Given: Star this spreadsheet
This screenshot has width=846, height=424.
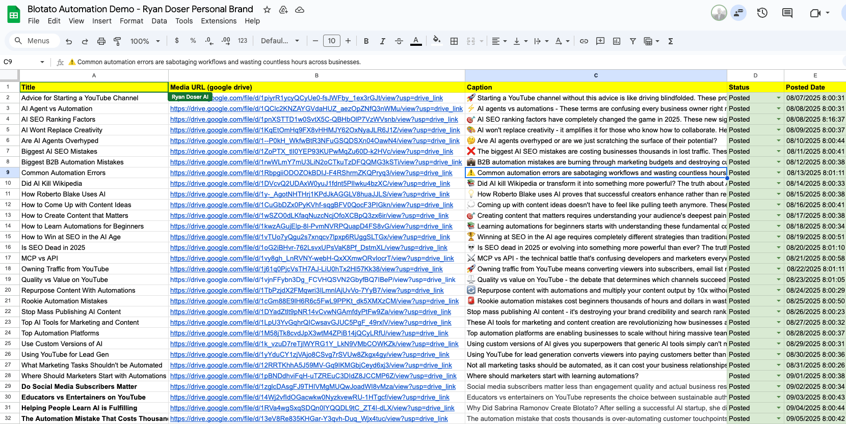Looking at the screenshot, I should pos(267,10).
